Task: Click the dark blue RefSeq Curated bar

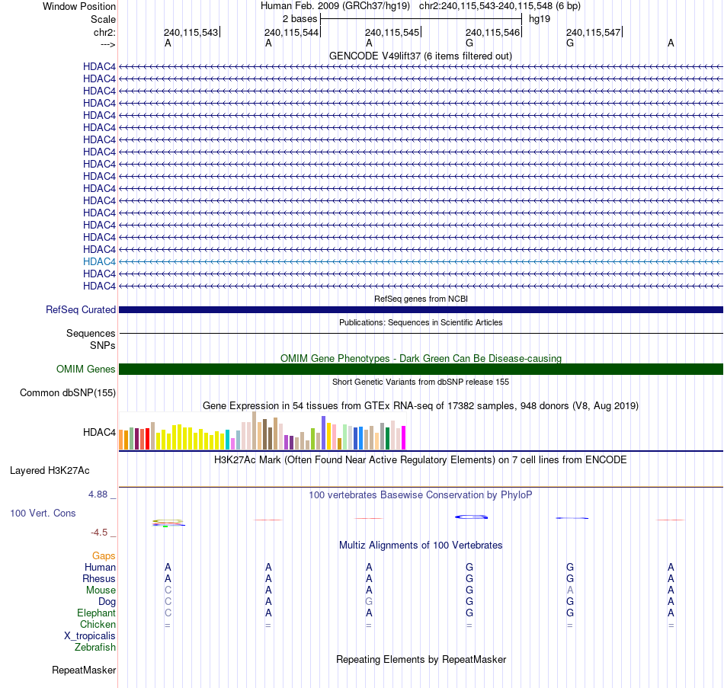Action: (421, 310)
